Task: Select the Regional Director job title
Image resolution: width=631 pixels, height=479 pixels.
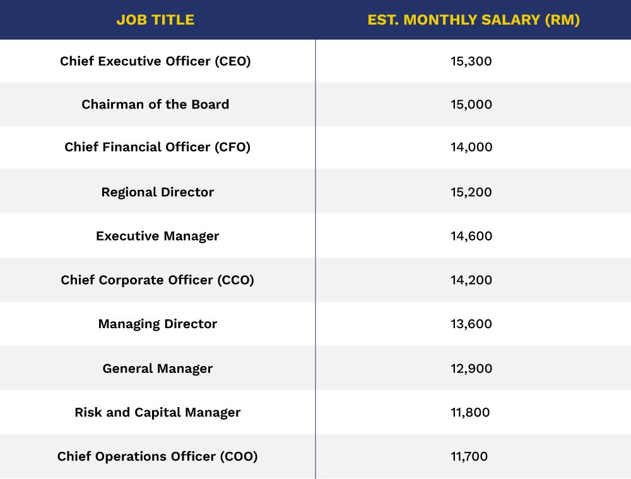Action: point(157,192)
